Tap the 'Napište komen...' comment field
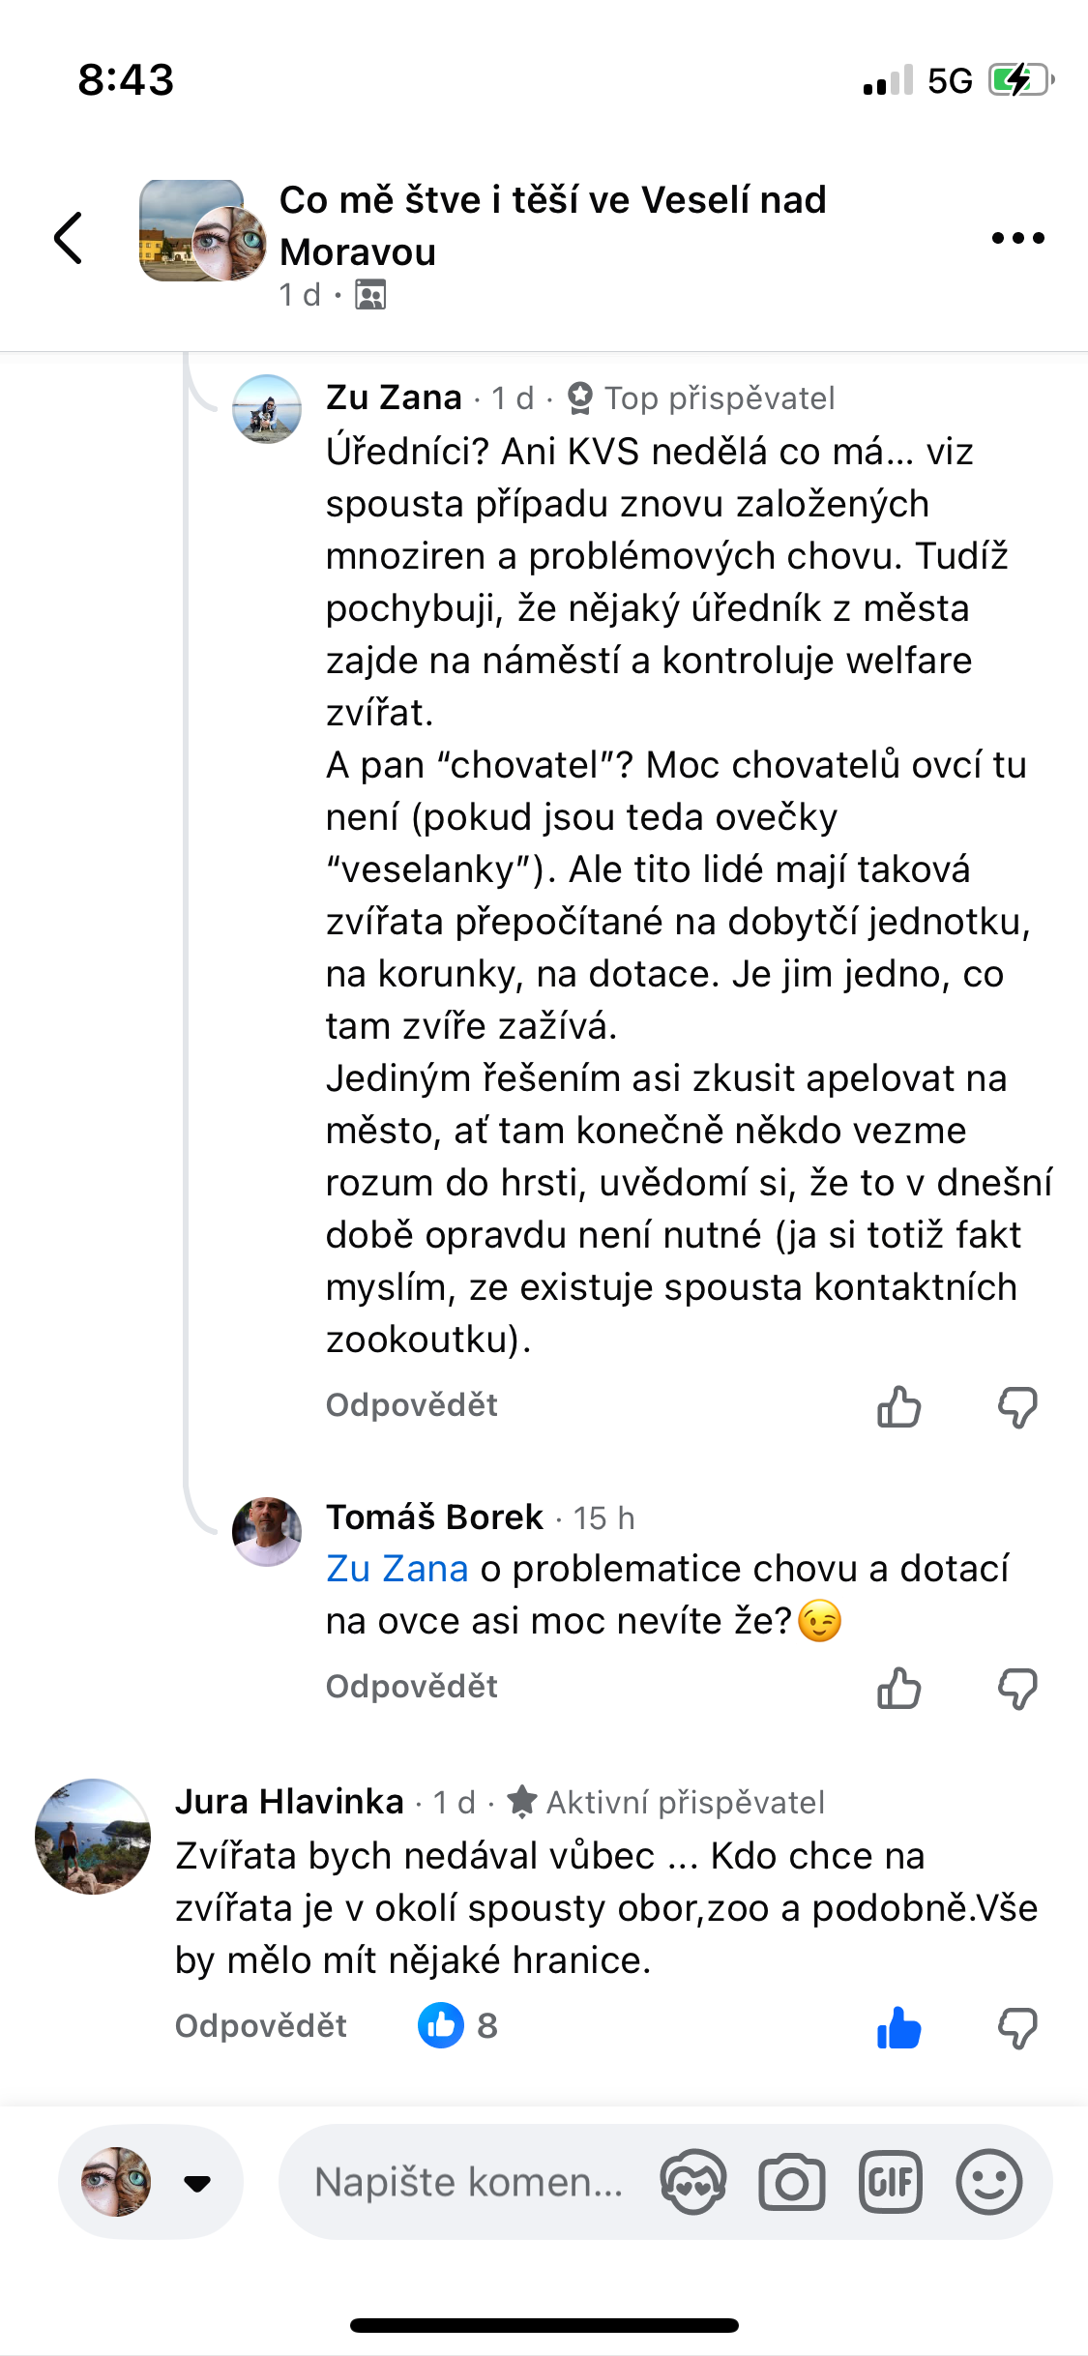This screenshot has height=2356, width=1088. [x=469, y=2182]
